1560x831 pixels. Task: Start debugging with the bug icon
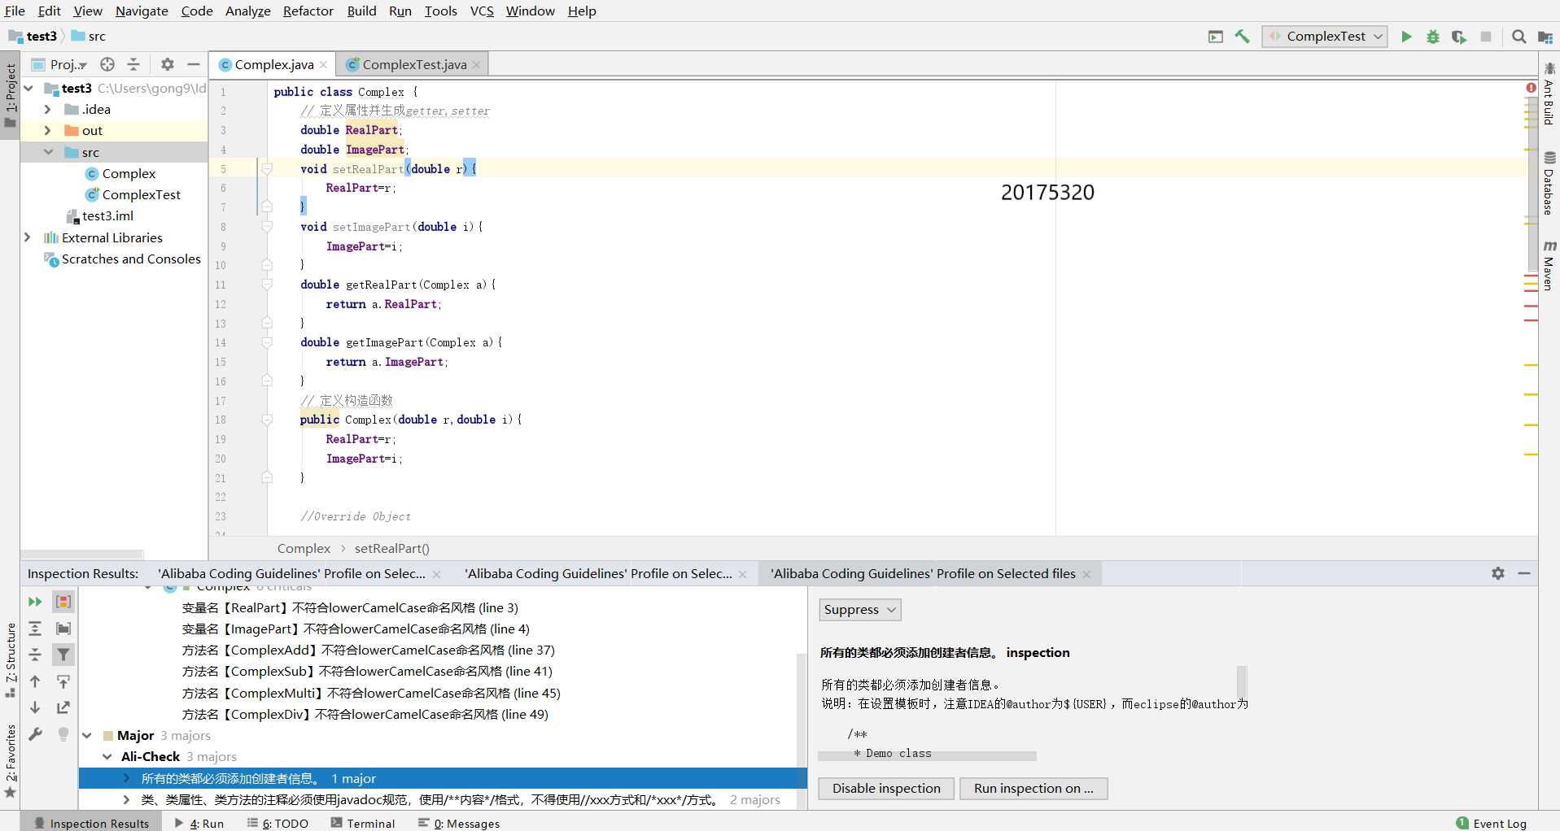click(1433, 37)
